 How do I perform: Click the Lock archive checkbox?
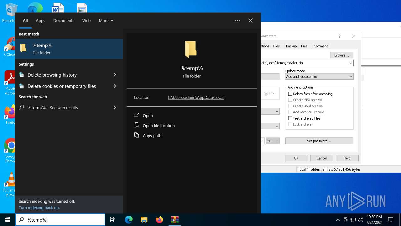[290, 124]
